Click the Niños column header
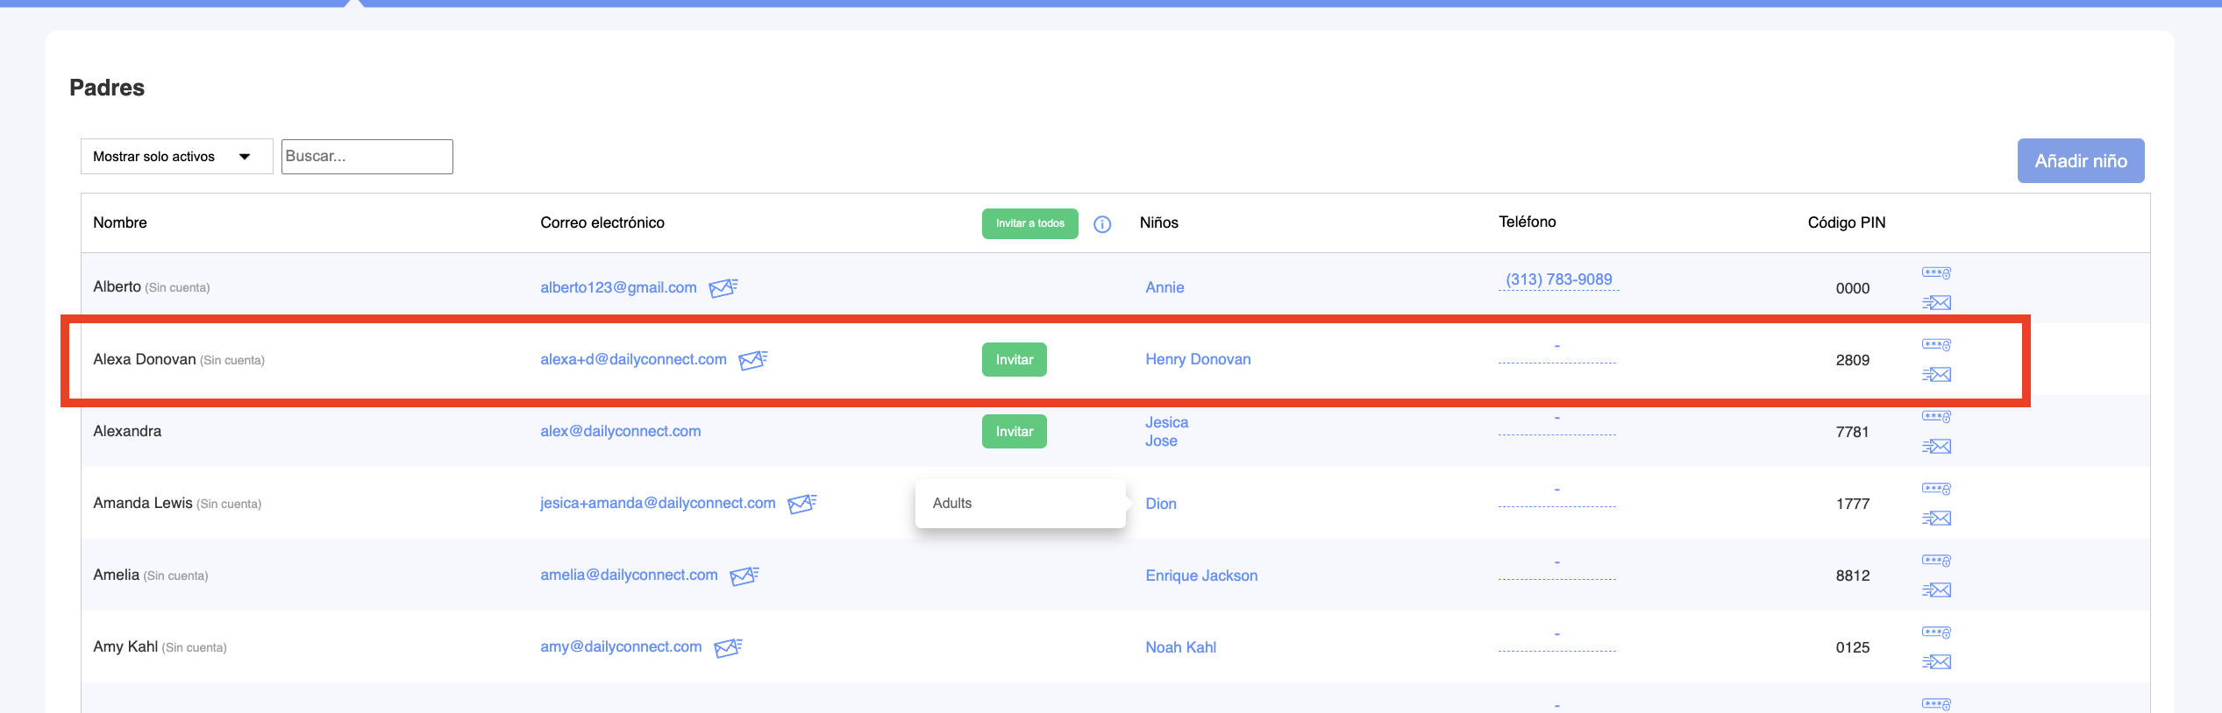Screen dimensions: 2222x713 click(1158, 222)
